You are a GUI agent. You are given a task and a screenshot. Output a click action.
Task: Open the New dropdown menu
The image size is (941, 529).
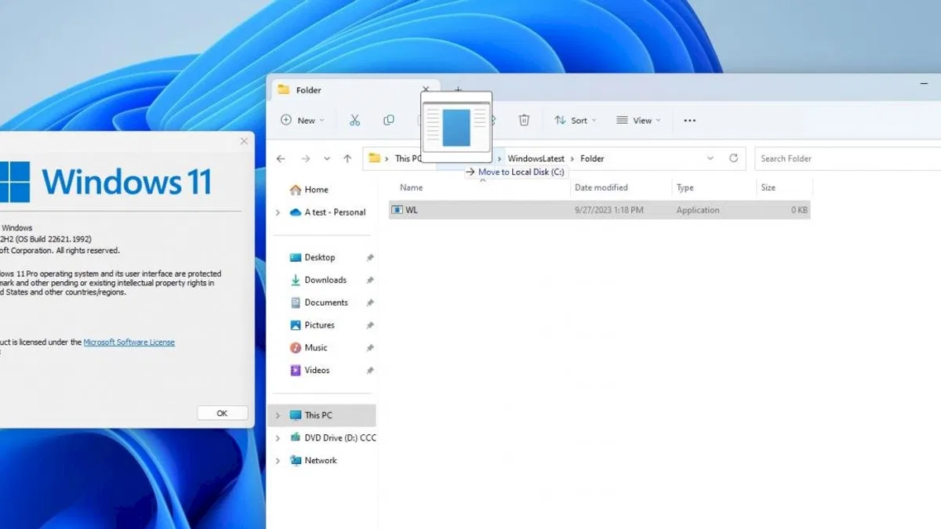[303, 120]
